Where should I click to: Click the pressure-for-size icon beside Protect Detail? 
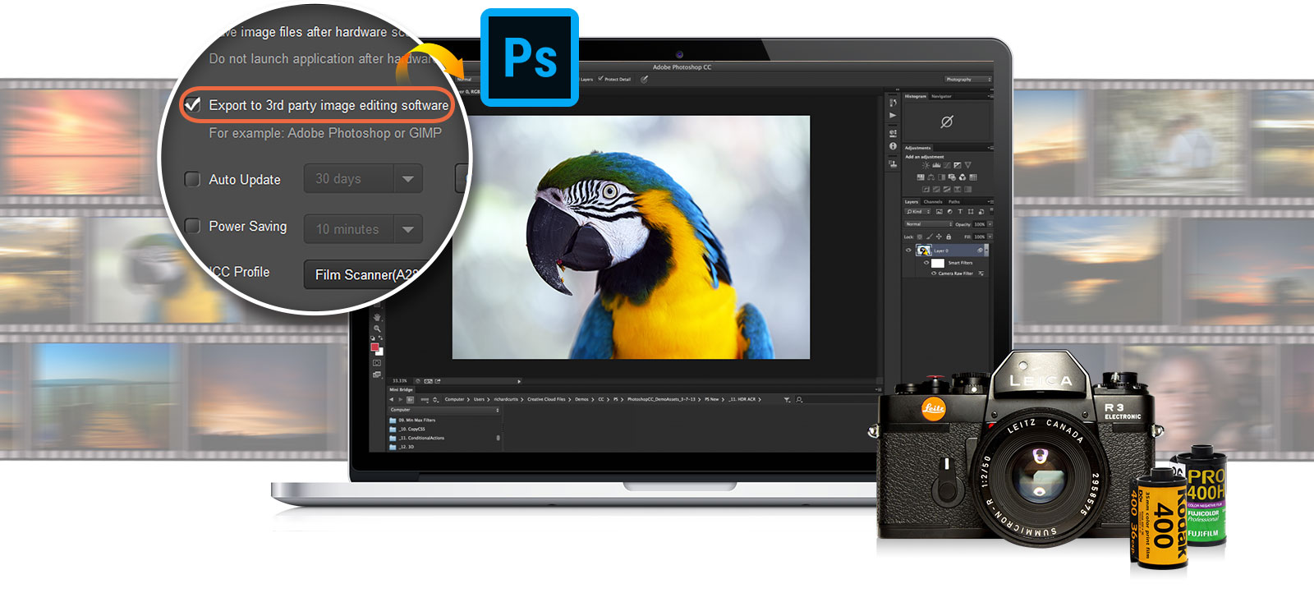645,79
